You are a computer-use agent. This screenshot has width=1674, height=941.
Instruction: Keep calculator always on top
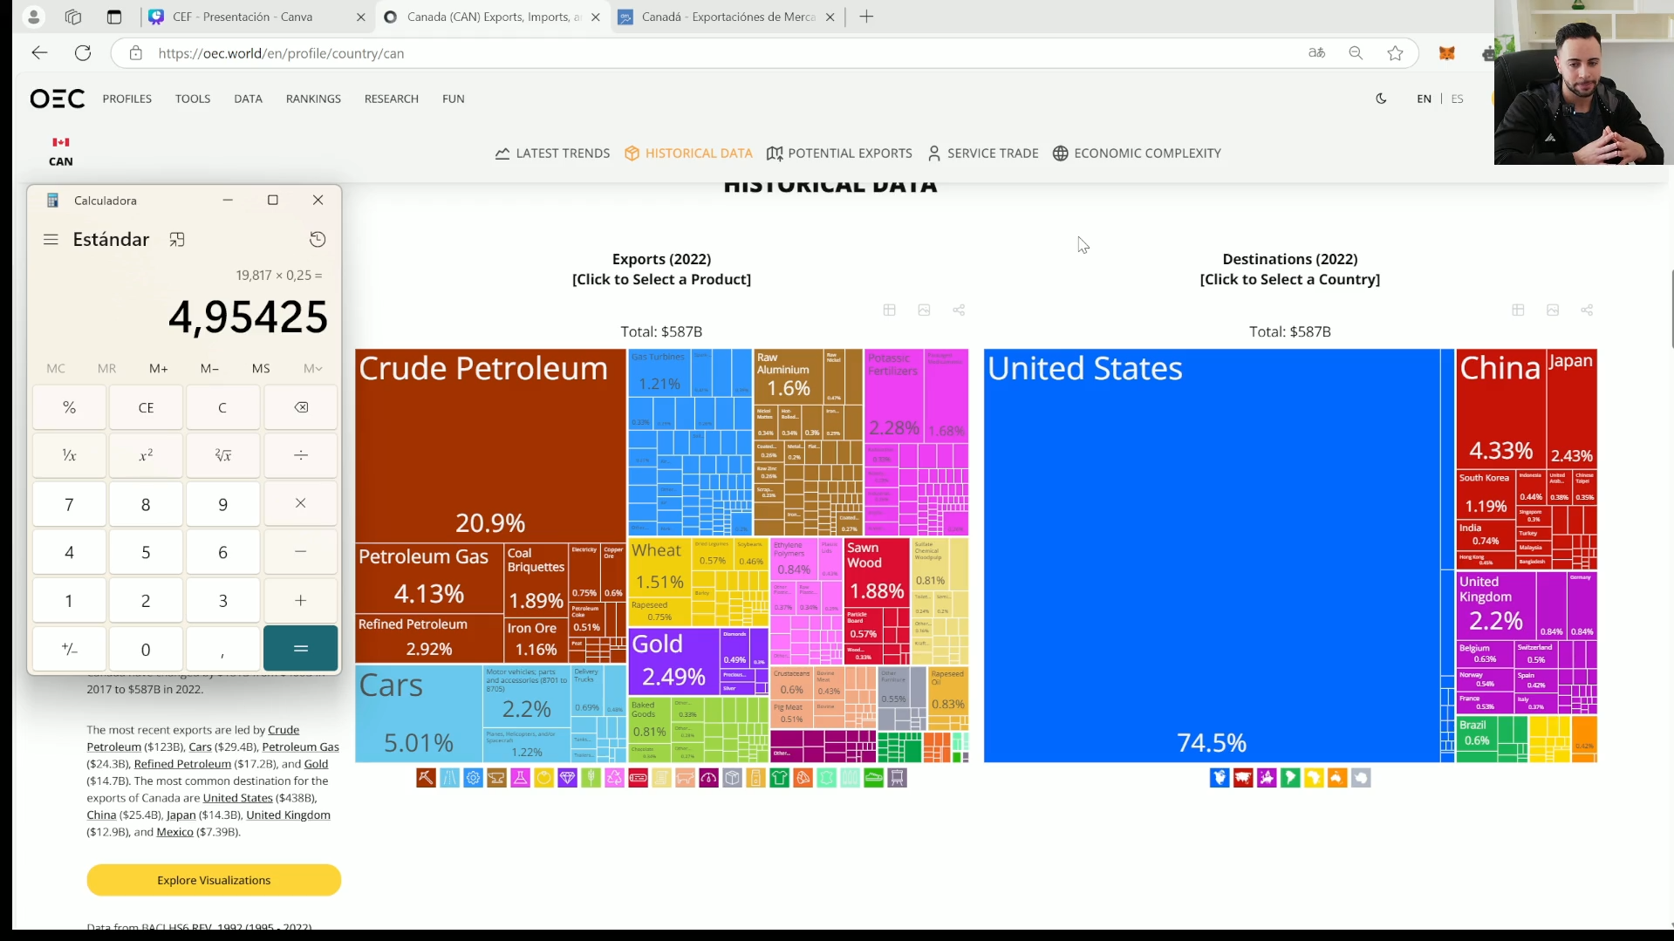pyautogui.click(x=177, y=239)
